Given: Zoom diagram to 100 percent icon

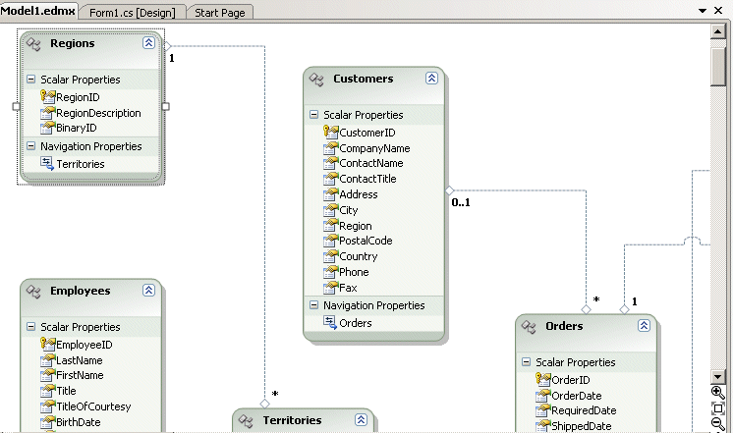Looking at the screenshot, I should (717, 408).
